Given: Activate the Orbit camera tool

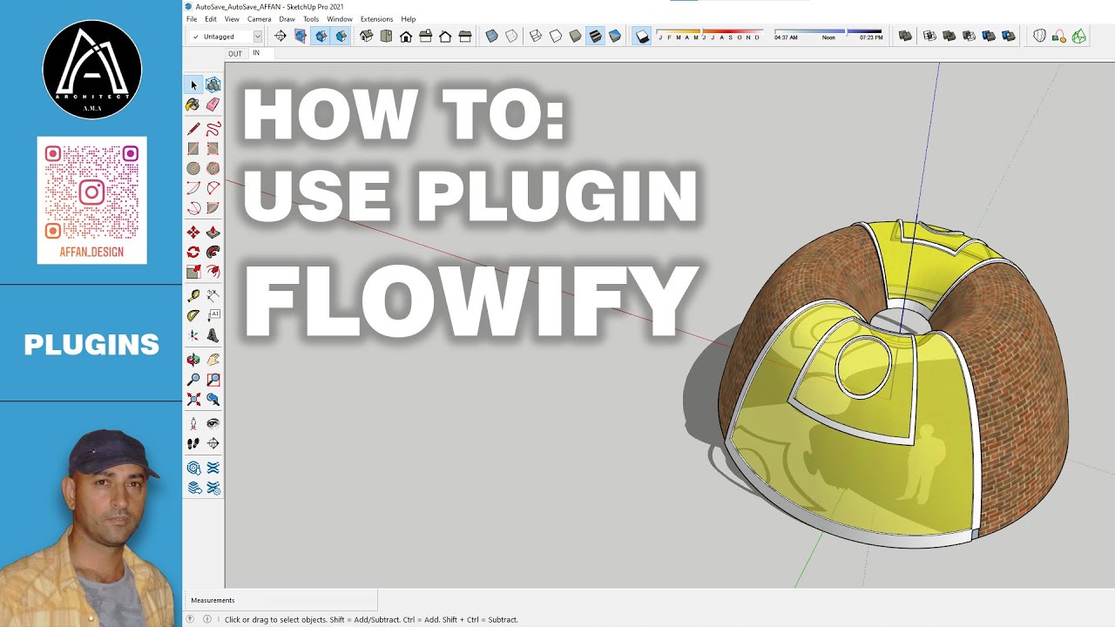Looking at the screenshot, I should coord(193,360).
